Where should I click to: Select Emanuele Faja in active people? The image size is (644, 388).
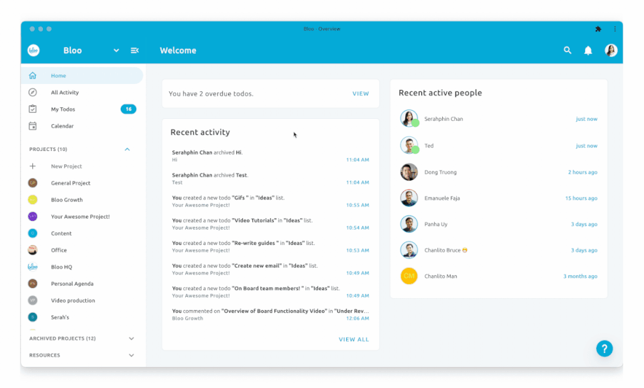(x=498, y=198)
